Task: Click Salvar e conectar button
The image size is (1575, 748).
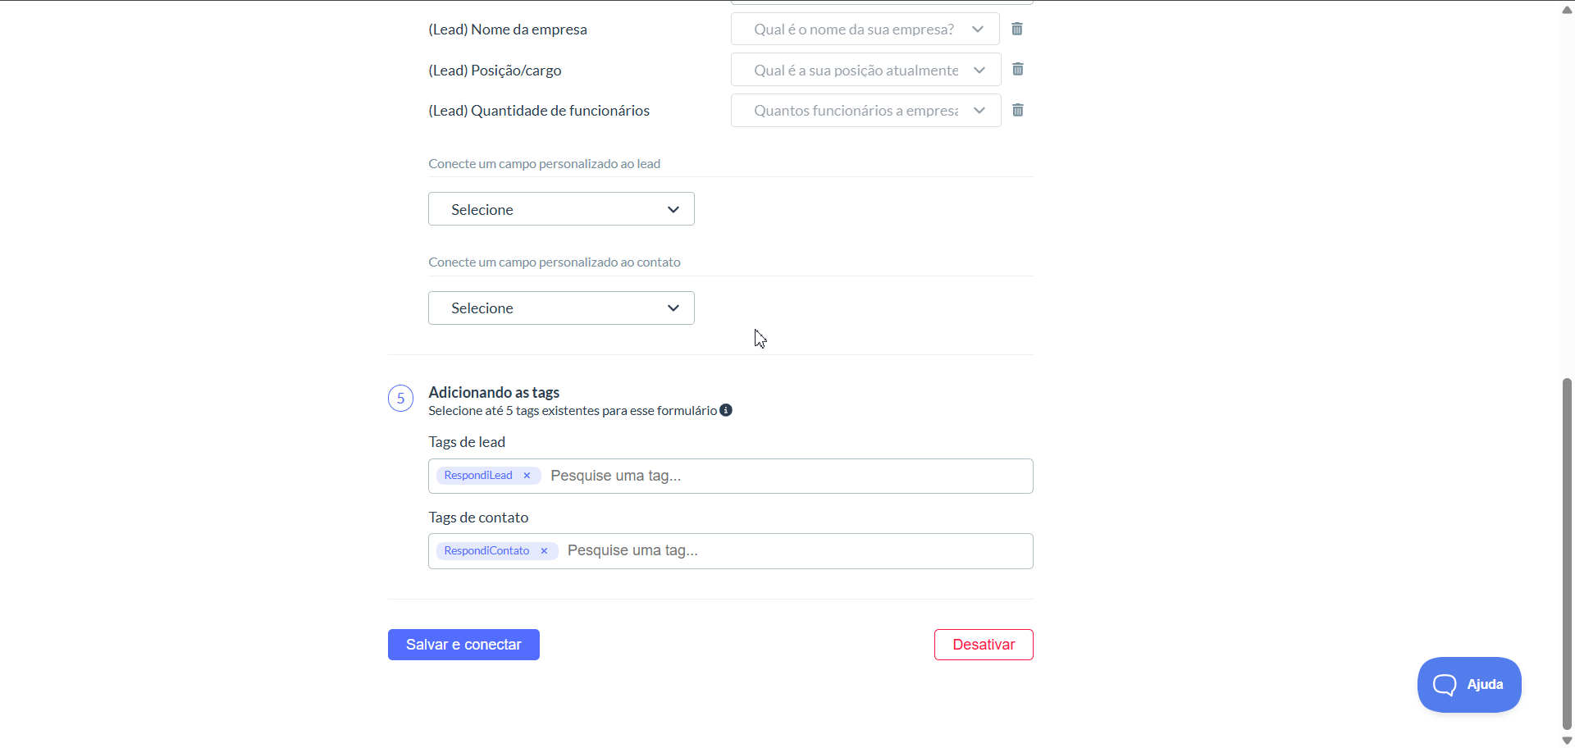Action: [463, 645]
